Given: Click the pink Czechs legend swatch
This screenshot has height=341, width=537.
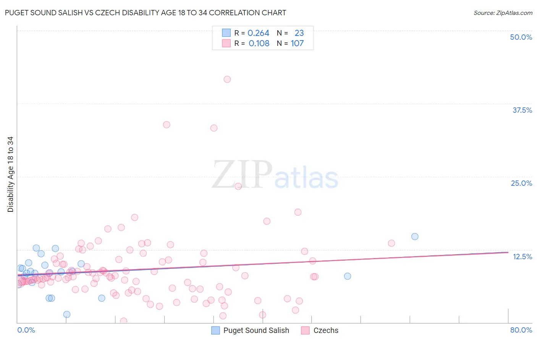Looking at the screenshot, I should pos(305,330).
